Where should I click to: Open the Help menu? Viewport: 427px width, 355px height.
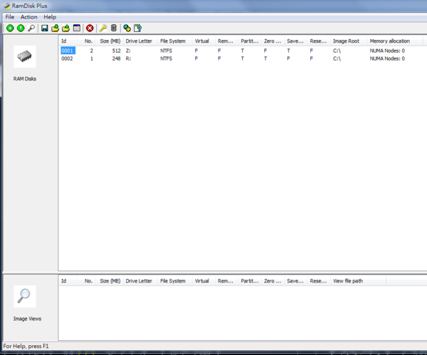coord(50,16)
